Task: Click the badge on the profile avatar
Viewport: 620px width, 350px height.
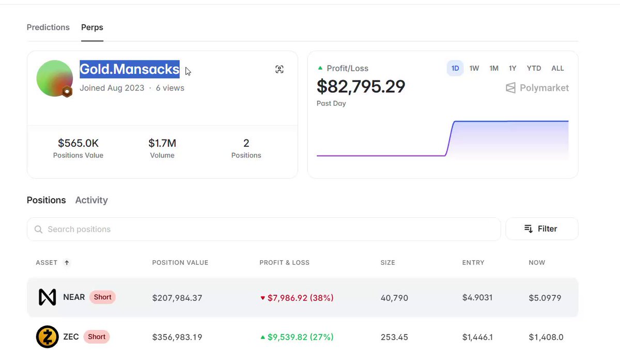Action: point(67,92)
